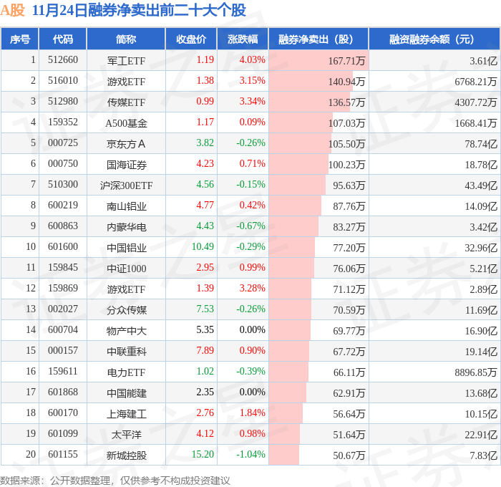
Task: Click stock code 510300
Action: click(63, 185)
